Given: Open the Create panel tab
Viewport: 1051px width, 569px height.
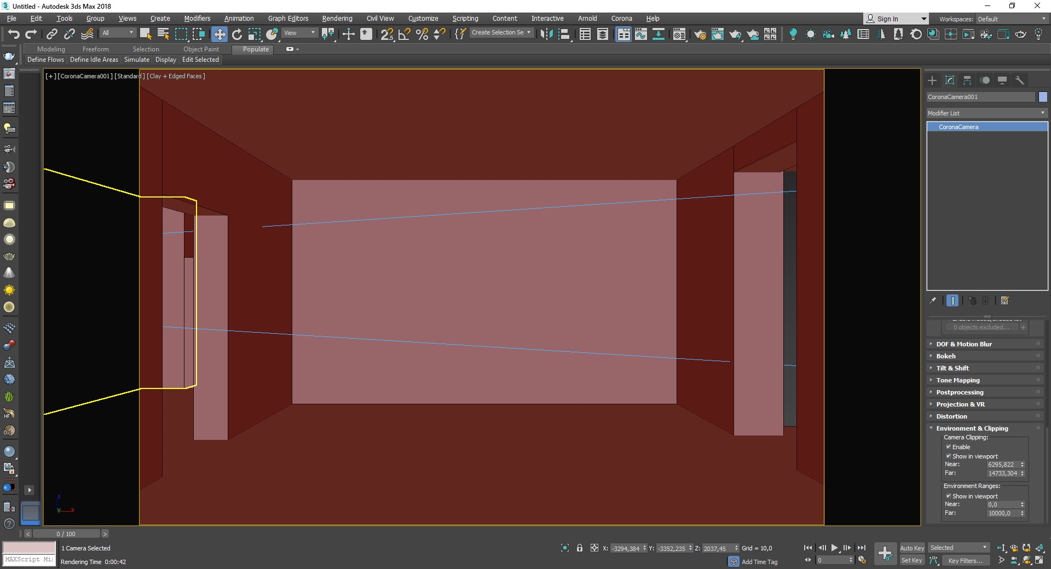Looking at the screenshot, I should pyautogui.click(x=932, y=80).
